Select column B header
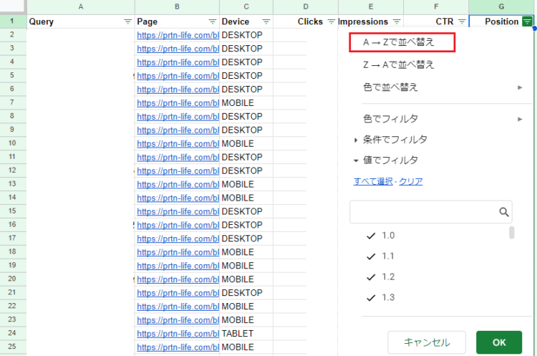The width and height of the screenshot is (537, 356). click(x=177, y=6)
